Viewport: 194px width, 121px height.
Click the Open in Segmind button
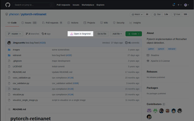pyautogui.click(x=80, y=34)
